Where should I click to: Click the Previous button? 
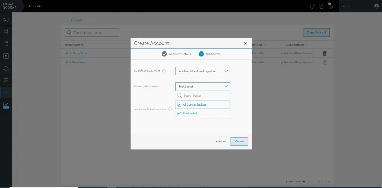pyautogui.click(x=221, y=141)
